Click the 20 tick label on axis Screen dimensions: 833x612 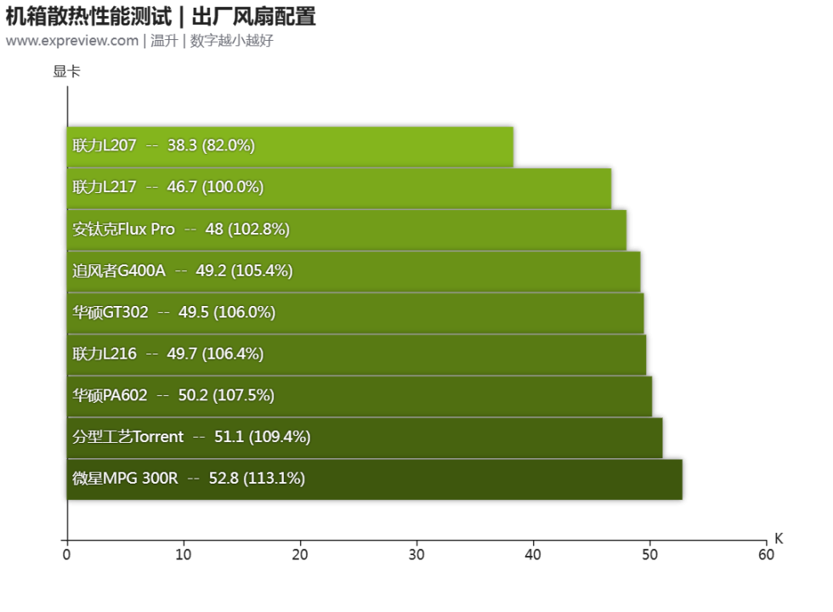point(299,555)
